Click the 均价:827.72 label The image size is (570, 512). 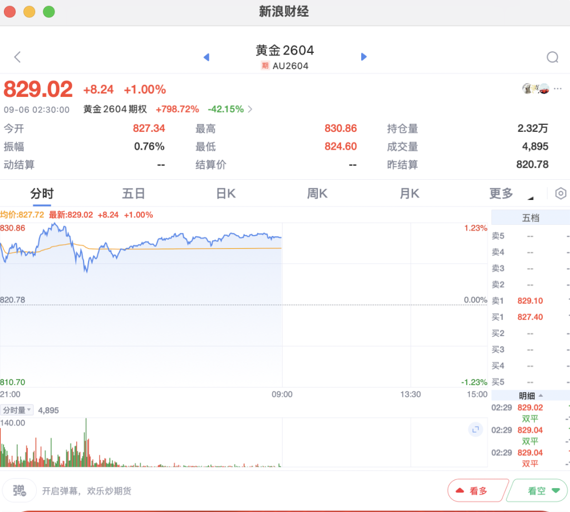click(x=22, y=215)
